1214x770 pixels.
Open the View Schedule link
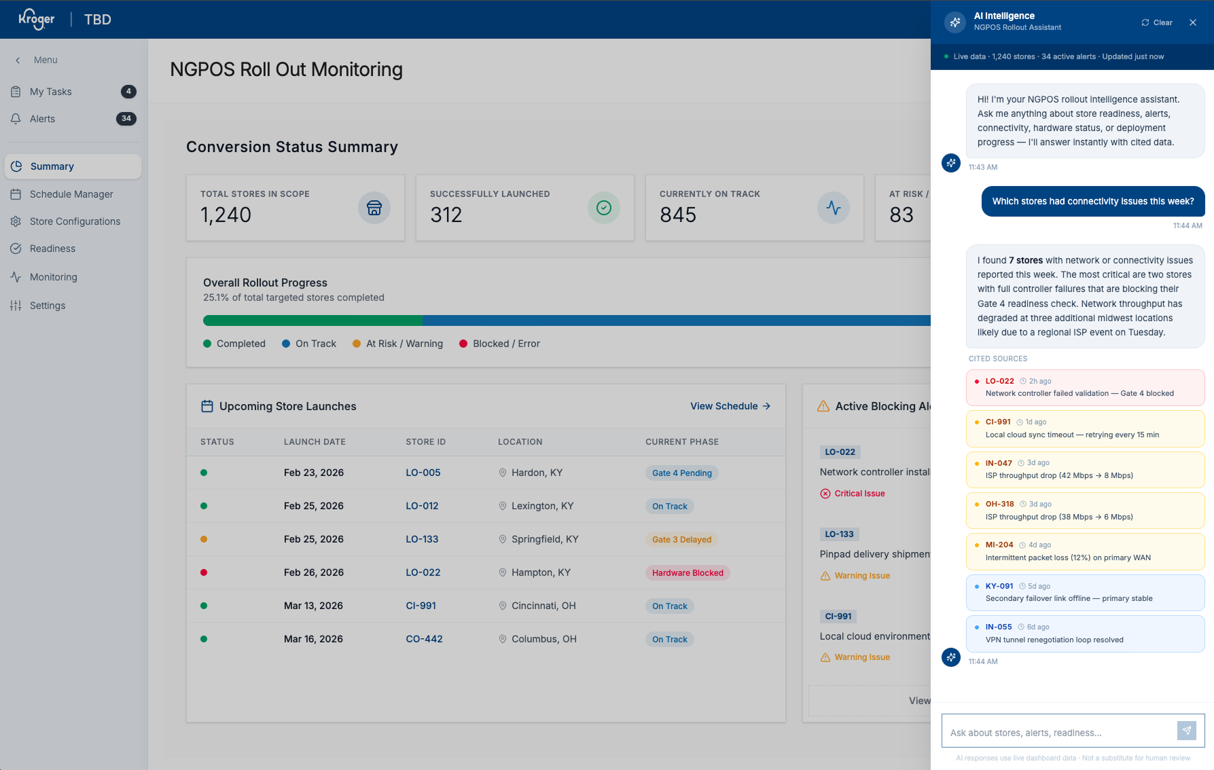click(x=730, y=406)
